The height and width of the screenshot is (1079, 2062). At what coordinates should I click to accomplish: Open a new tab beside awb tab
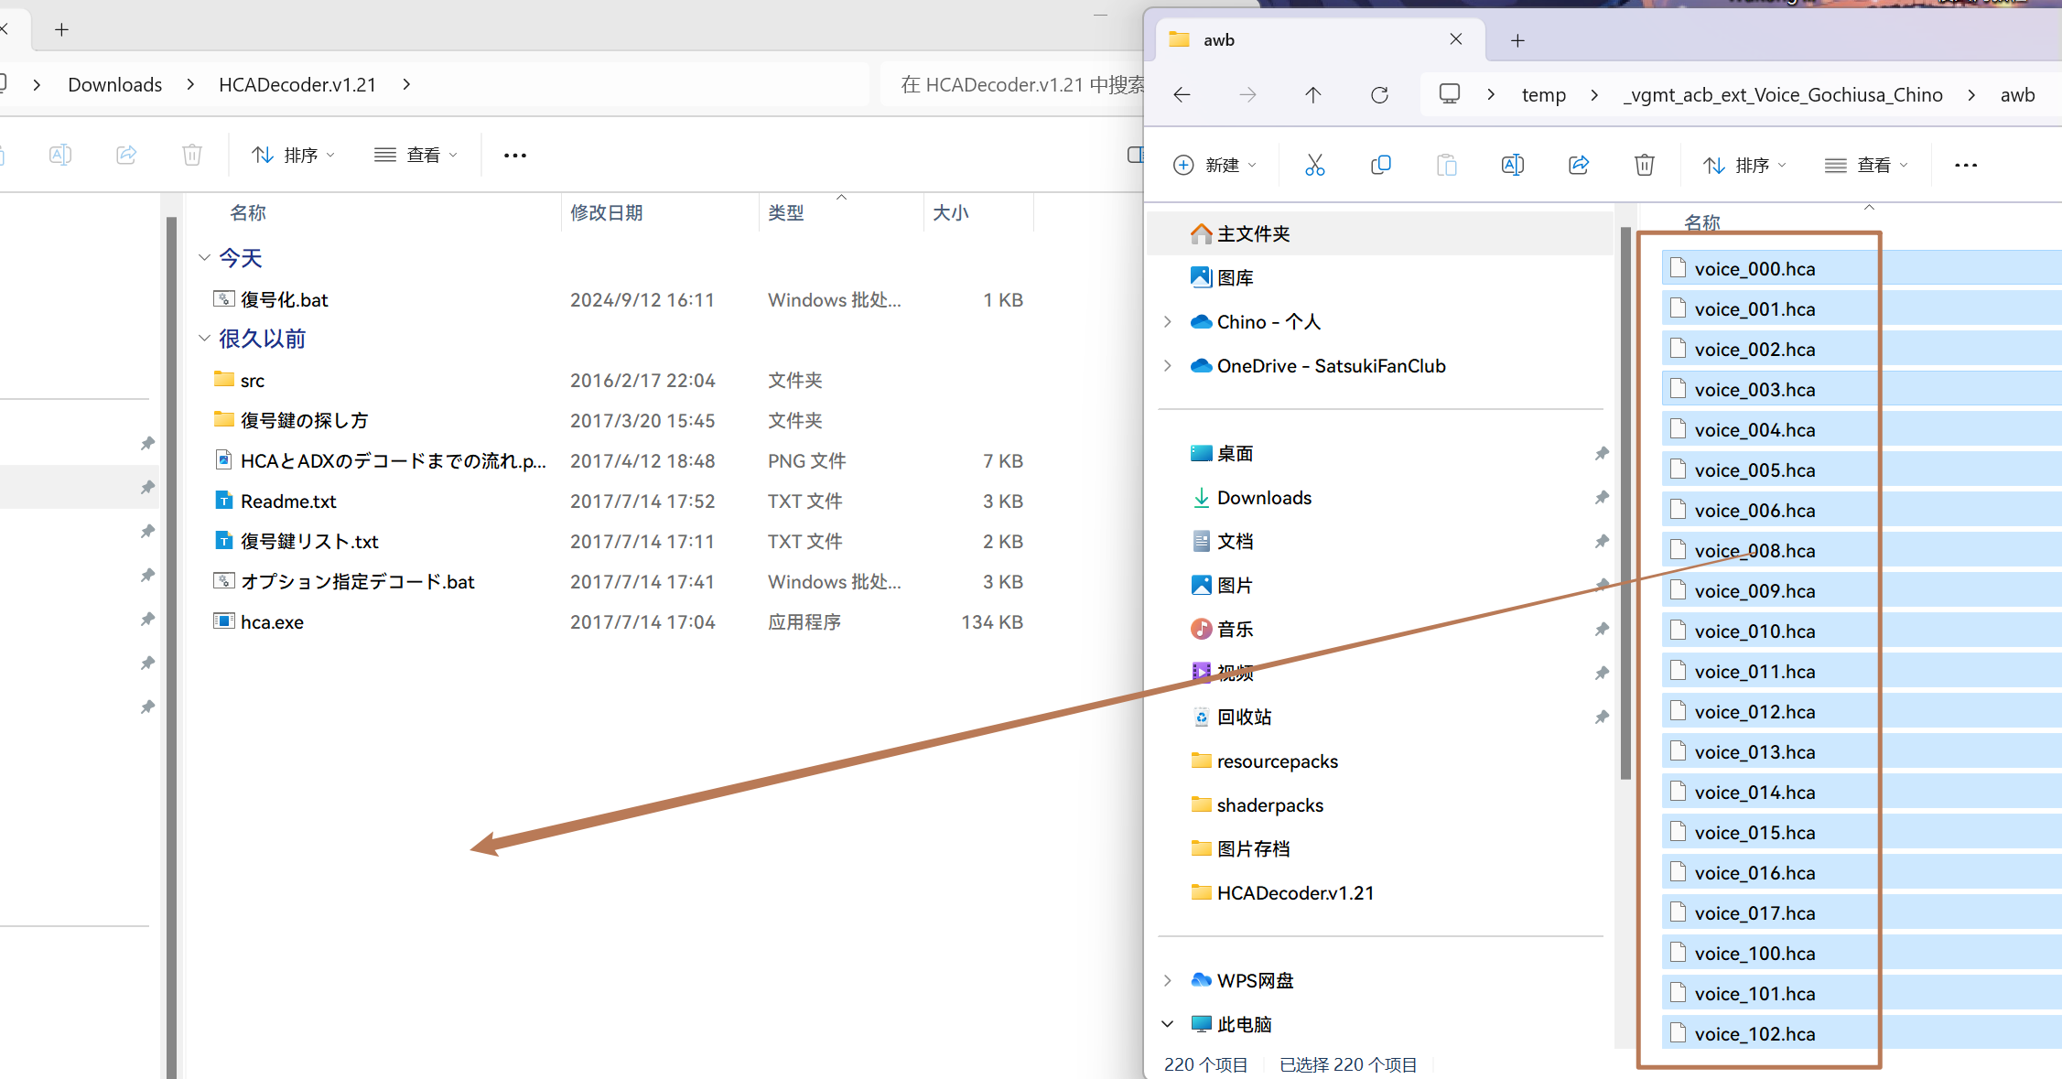click(x=1517, y=40)
